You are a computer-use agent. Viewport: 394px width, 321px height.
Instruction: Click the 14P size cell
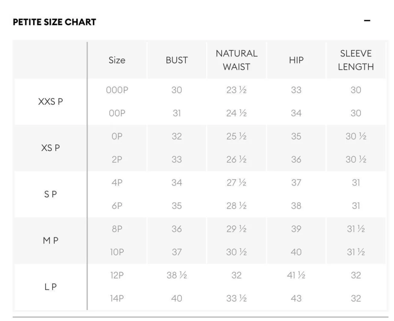coord(117,298)
